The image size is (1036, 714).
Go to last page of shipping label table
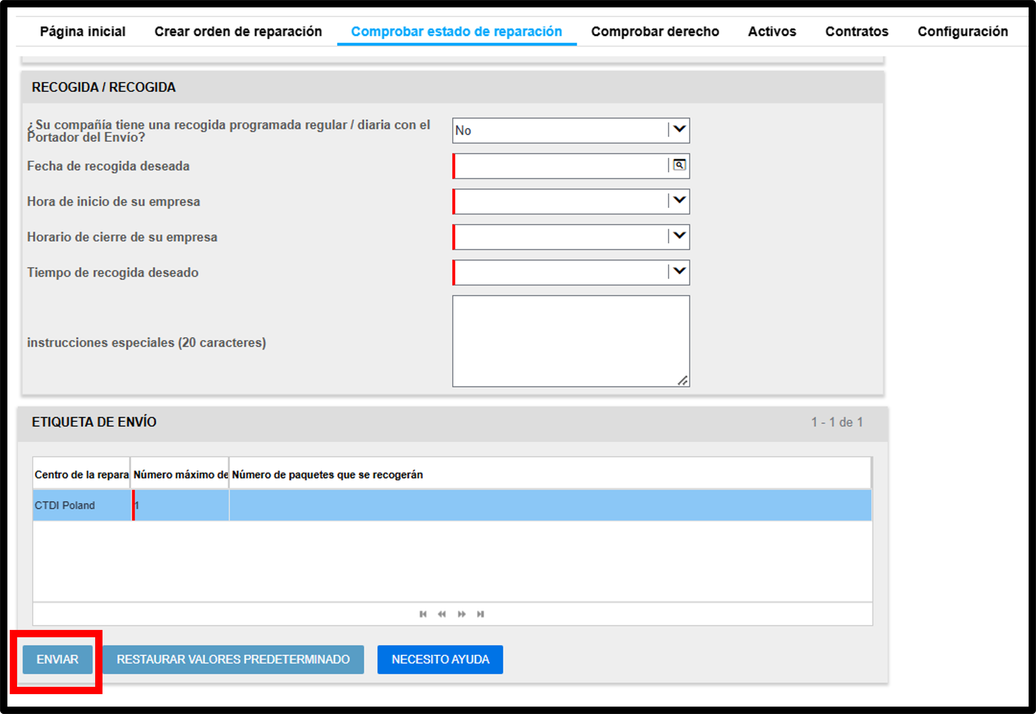[480, 614]
